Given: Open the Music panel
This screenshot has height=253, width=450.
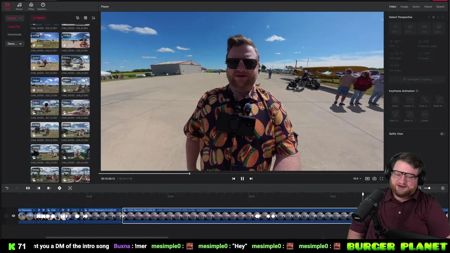Looking at the screenshot, I should click(19, 6).
